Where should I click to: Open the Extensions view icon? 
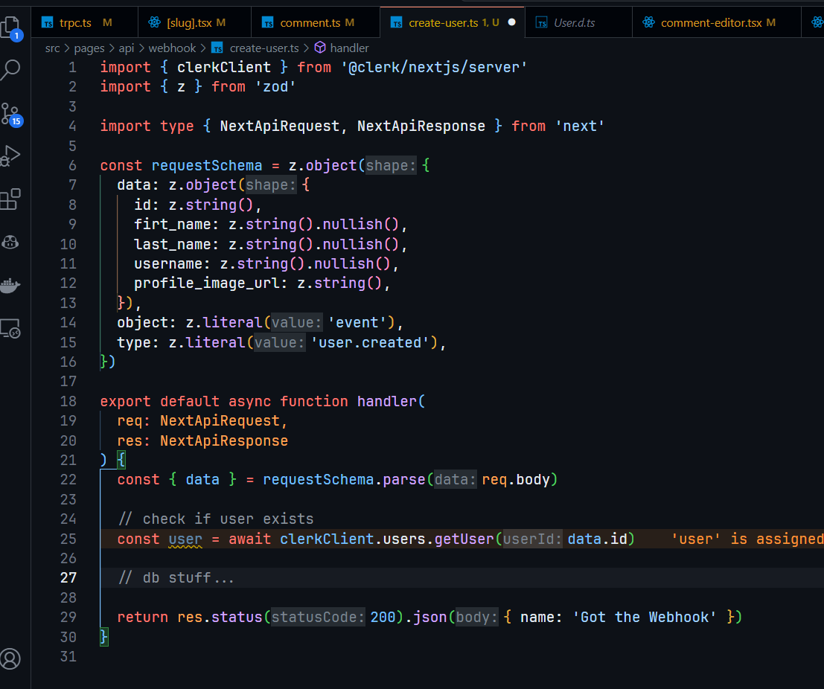coord(10,199)
